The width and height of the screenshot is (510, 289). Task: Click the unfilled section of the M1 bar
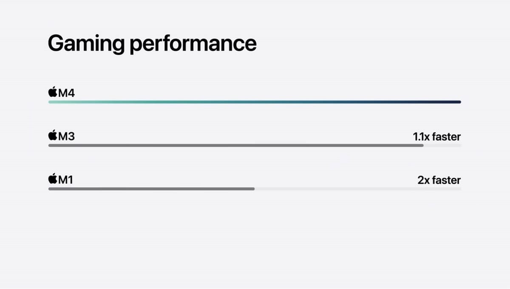(358, 189)
